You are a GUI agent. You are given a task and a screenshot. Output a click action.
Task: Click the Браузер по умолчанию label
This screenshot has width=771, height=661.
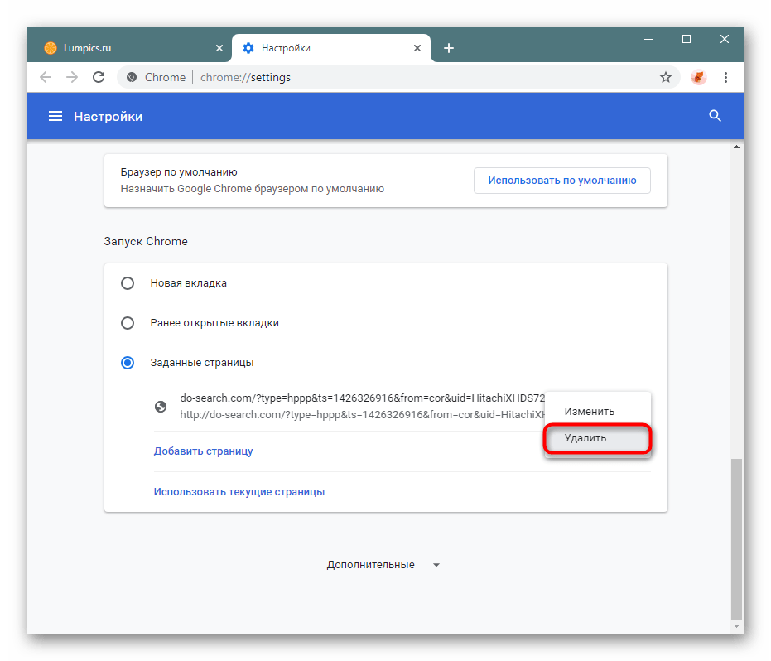pyautogui.click(x=179, y=172)
